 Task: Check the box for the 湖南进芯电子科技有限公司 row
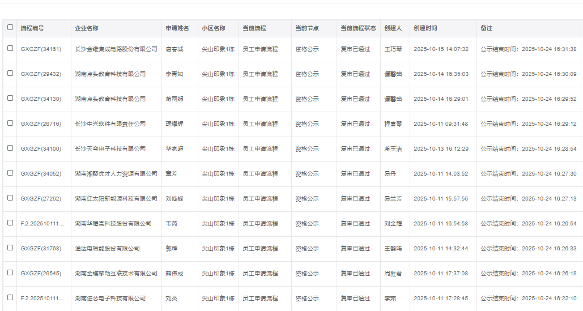[10, 298]
